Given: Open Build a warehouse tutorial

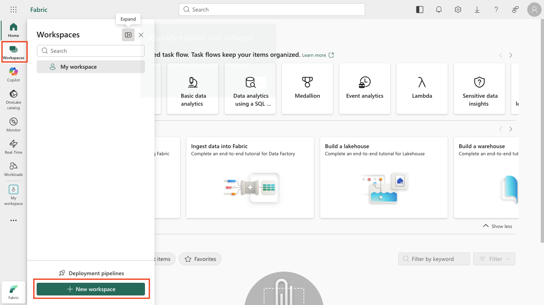Looking at the screenshot, I should click(486, 178).
